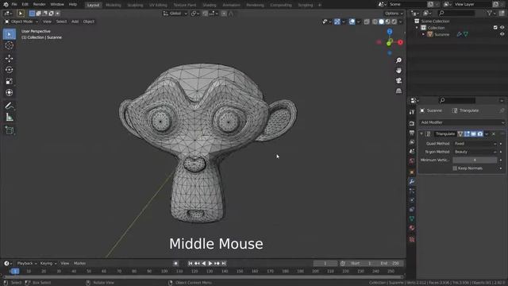Screen dimensions: 508x286
Task: Switch to wireframe viewport shading
Action: point(375,21)
